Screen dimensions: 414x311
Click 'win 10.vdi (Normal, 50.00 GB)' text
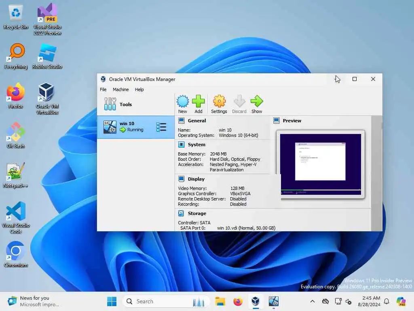tap(246, 228)
